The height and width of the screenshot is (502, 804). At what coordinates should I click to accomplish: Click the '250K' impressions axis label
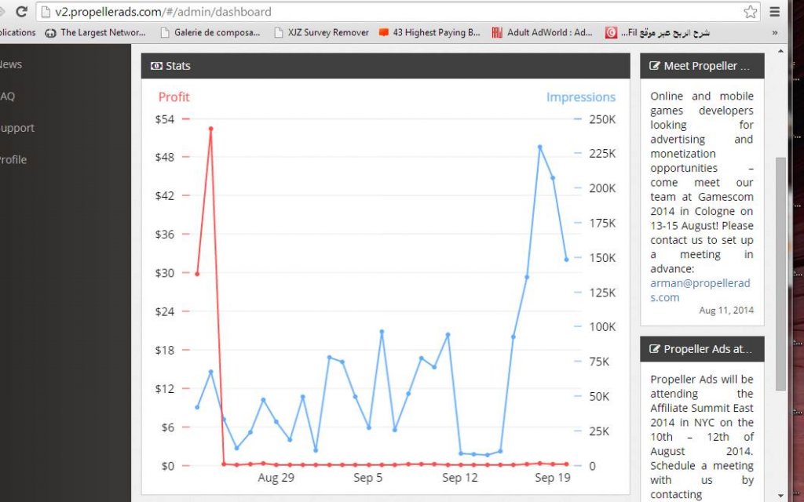point(602,119)
